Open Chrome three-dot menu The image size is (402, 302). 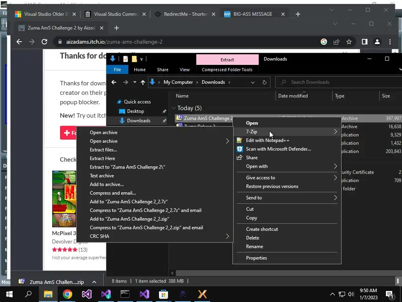[390, 42]
